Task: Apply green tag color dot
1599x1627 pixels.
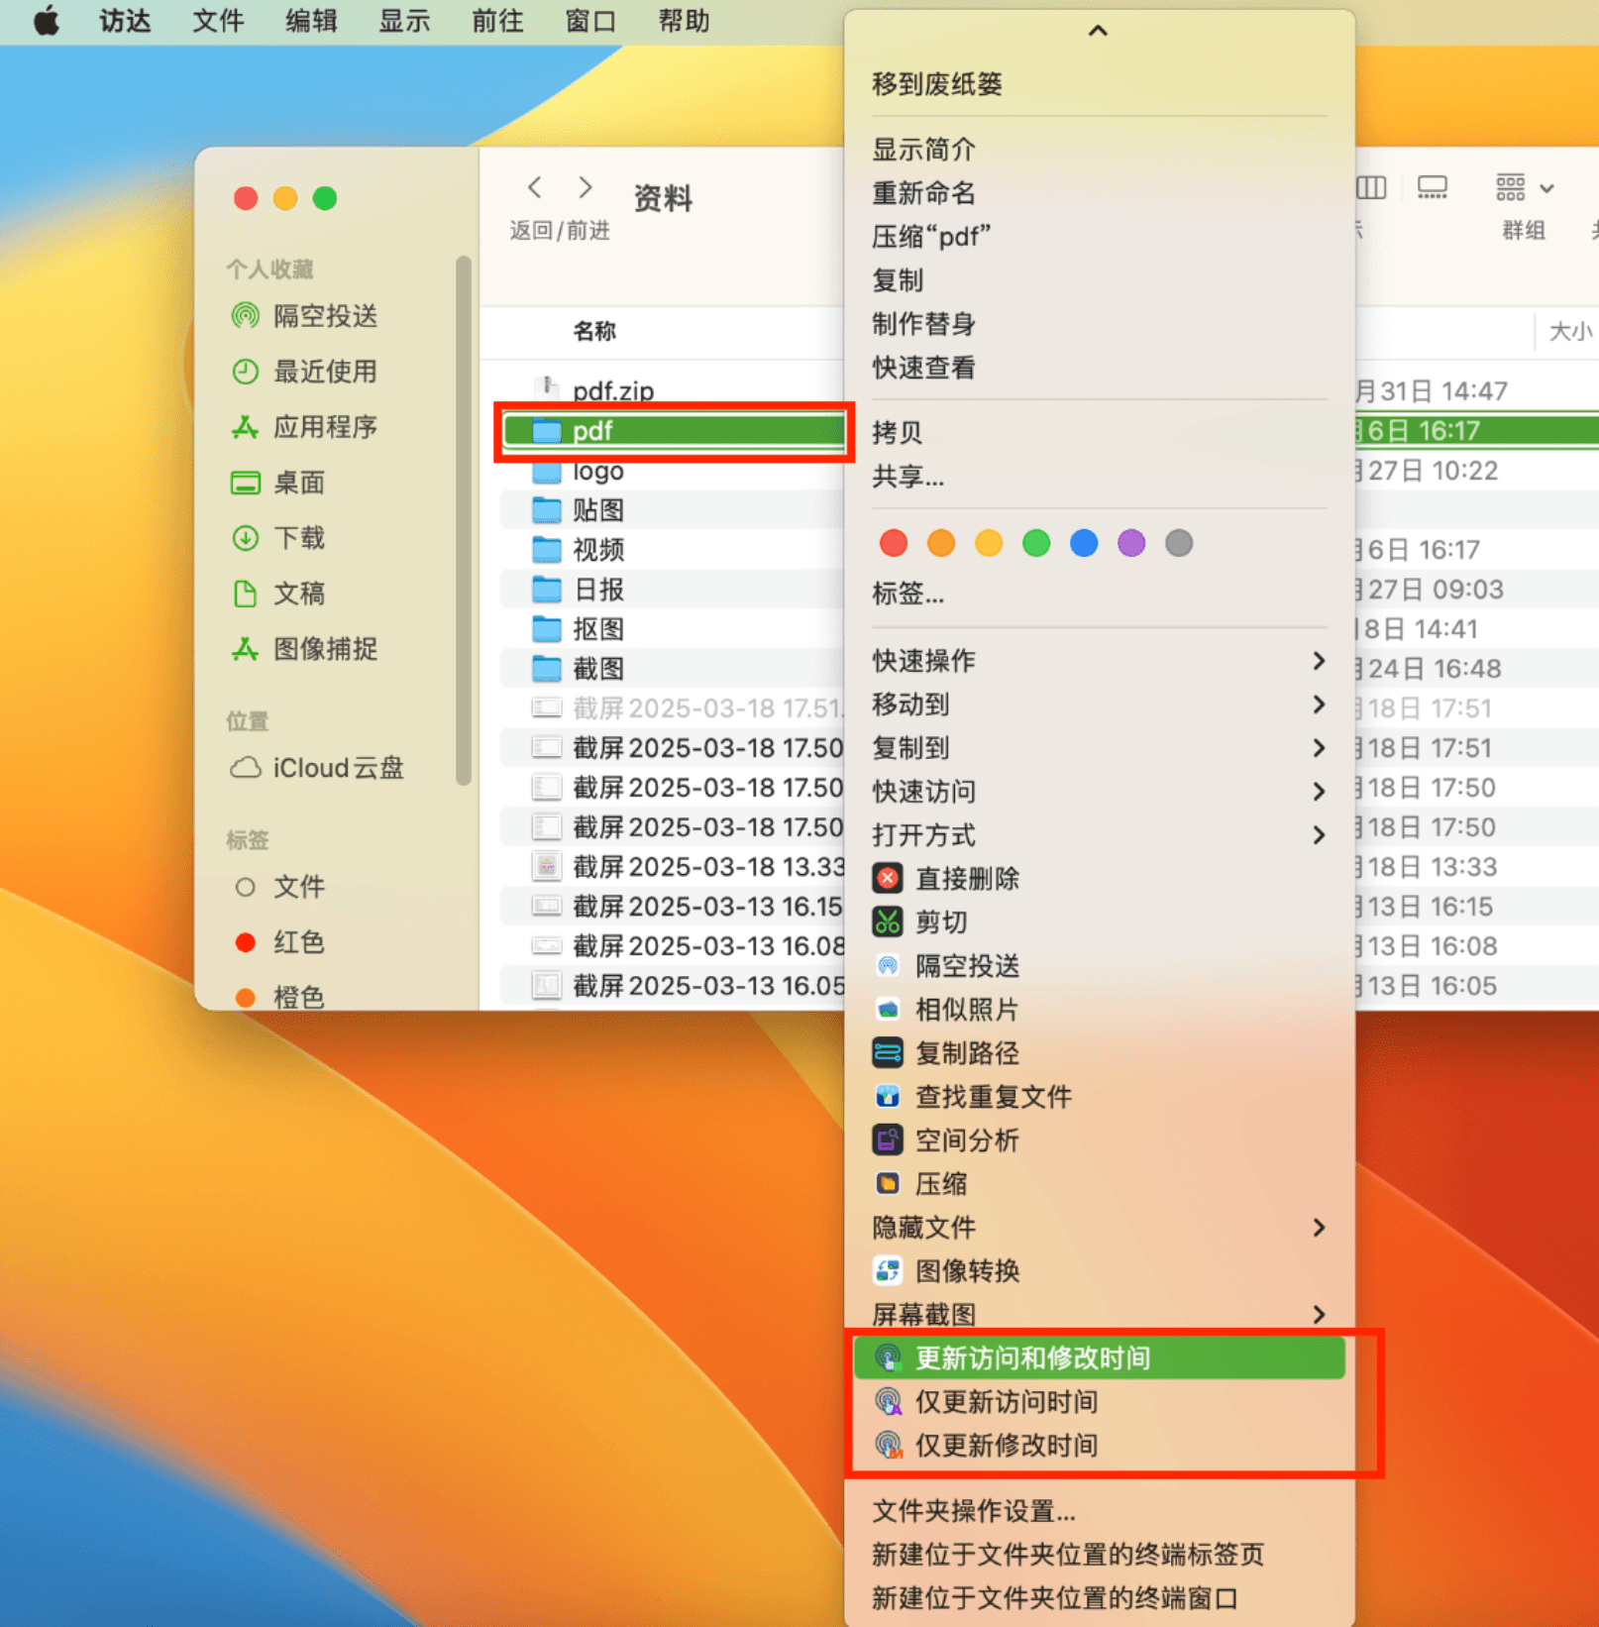Action: [x=1036, y=543]
